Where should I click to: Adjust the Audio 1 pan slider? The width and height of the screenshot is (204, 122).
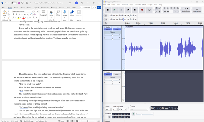pos(112,39)
